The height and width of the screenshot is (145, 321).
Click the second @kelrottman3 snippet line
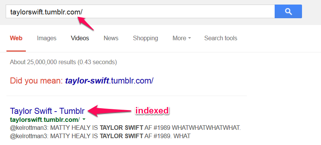(x=100, y=136)
